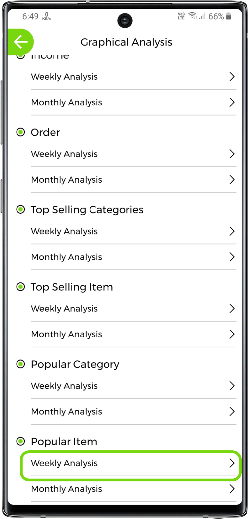The width and height of the screenshot is (248, 519).
Task: Open Monthly Analysis chevron under Top Selling Item
Action: click(232, 334)
